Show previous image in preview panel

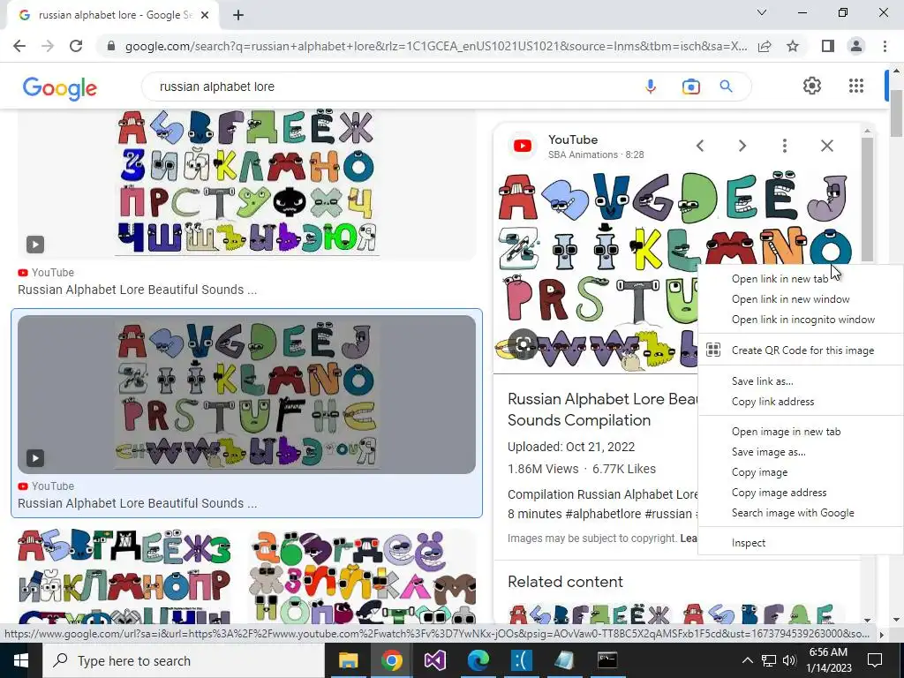tap(700, 146)
